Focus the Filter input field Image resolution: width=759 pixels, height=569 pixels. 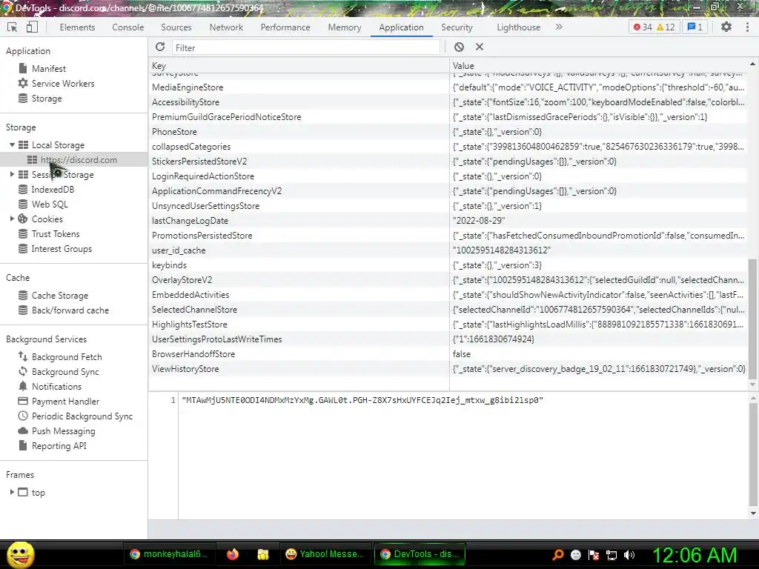(305, 47)
